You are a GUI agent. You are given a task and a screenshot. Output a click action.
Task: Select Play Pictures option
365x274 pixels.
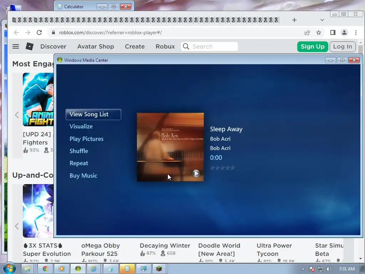tap(86, 139)
